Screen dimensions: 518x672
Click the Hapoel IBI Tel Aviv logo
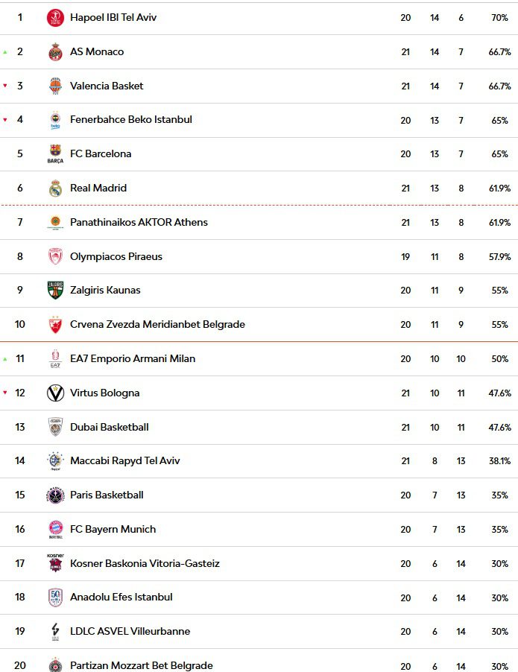[x=55, y=18]
